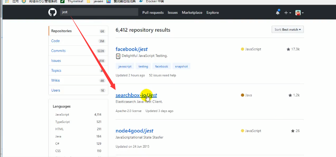Open Explore in header
Screen dimensions: 336x157
[x=213, y=13]
